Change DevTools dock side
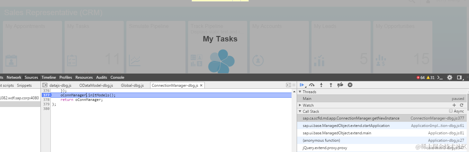The image size is (469, 152). [460, 77]
